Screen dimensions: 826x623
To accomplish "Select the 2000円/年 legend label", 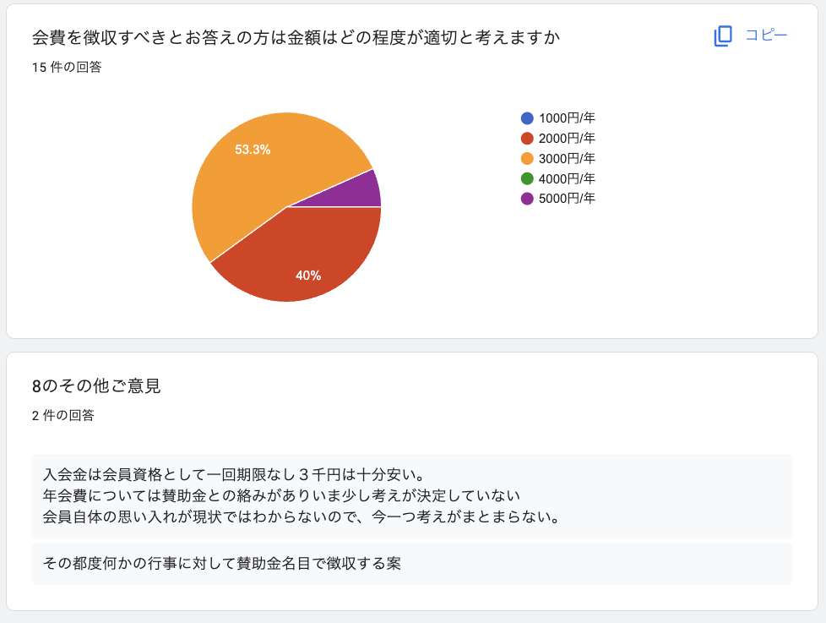I will coord(567,139).
